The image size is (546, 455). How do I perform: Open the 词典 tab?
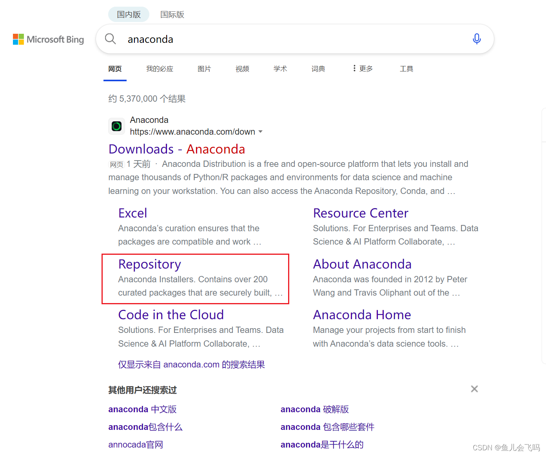tap(318, 68)
